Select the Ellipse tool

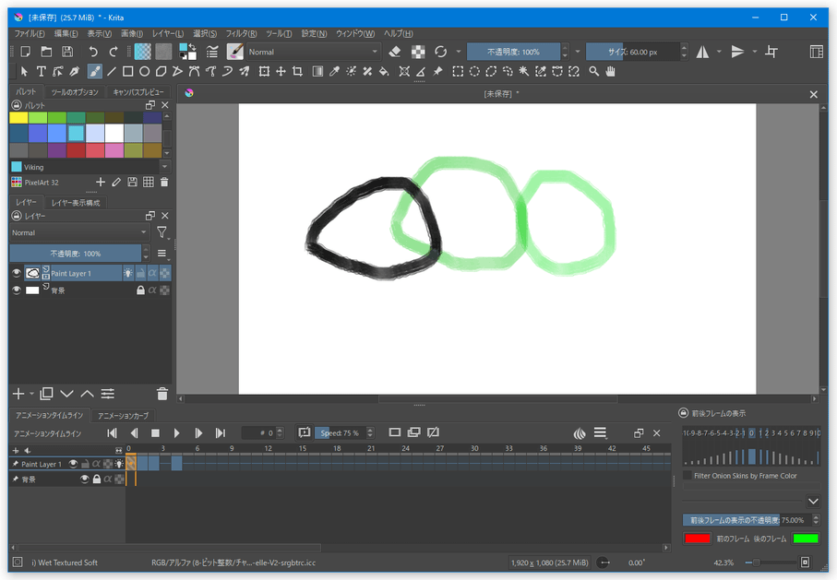[144, 71]
